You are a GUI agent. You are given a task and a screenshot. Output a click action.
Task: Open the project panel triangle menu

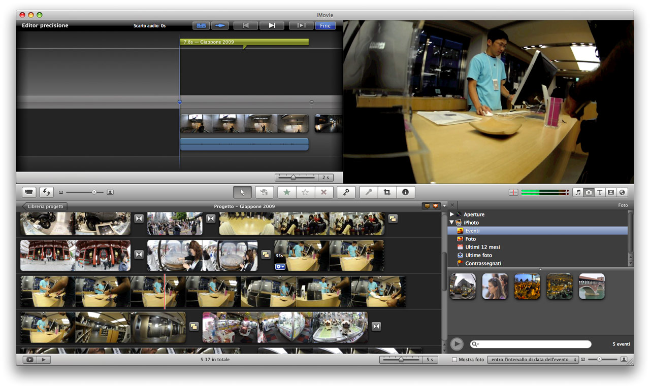[444, 206]
